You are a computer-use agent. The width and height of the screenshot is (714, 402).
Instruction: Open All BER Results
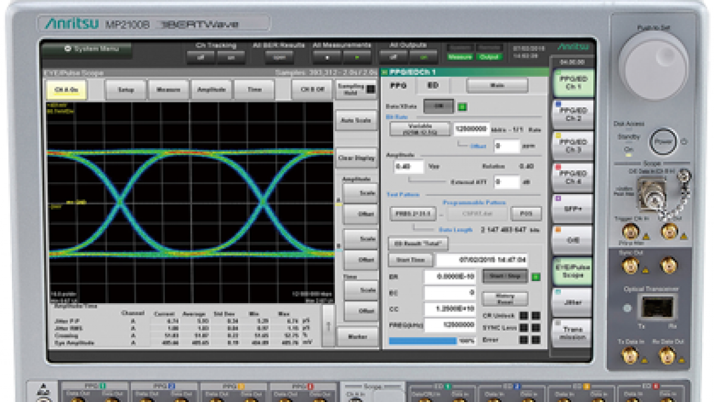point(280,57)
